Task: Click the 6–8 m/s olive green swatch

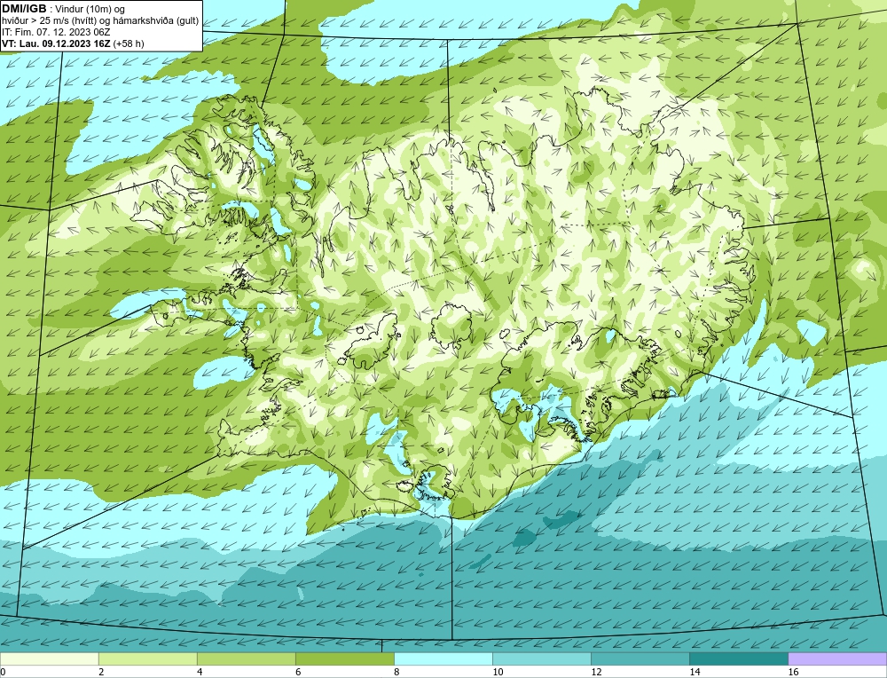Action: pos(344,658)
